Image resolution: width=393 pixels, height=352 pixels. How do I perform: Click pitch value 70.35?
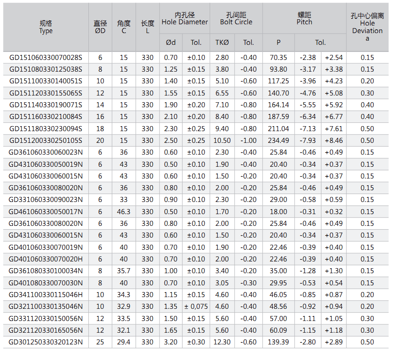pos(279,58)
